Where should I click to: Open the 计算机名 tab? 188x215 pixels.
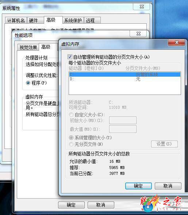[x=16, y=20]
